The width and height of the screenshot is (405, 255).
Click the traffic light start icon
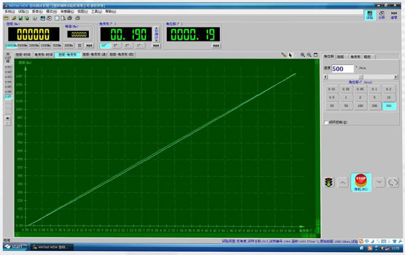(329, 182)
